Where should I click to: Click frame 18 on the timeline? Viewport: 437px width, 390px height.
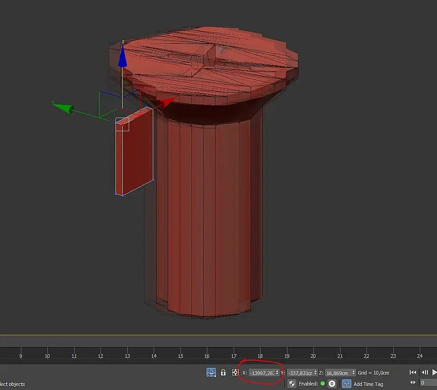coord(260,356)
